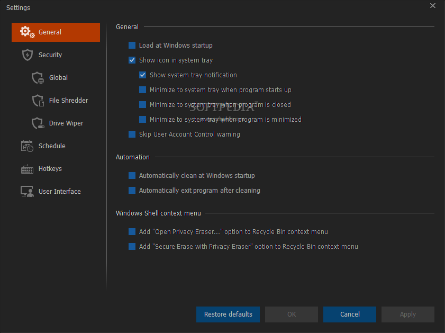Click the Restore defaults button
The height and width of the screenshot is (333, 445).
click(x=228, y=314)
